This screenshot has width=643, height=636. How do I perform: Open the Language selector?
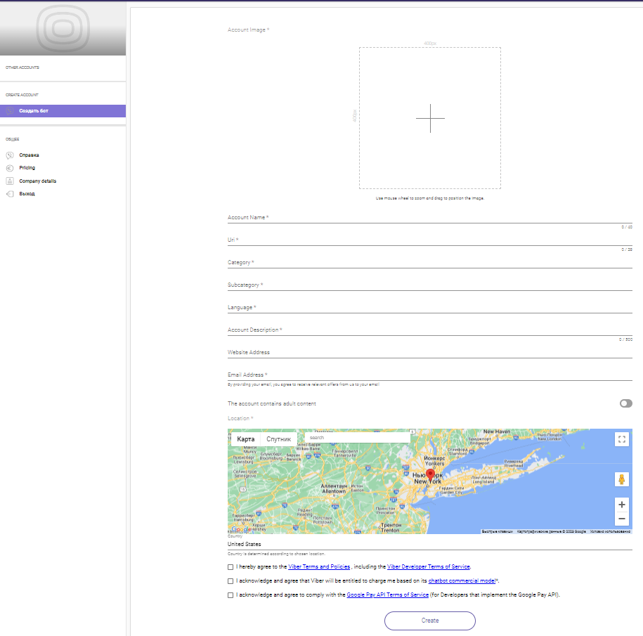429,308
